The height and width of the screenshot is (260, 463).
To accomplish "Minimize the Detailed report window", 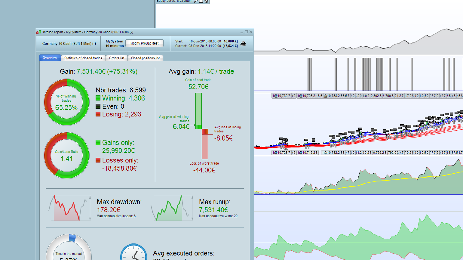I will (242, 32).
